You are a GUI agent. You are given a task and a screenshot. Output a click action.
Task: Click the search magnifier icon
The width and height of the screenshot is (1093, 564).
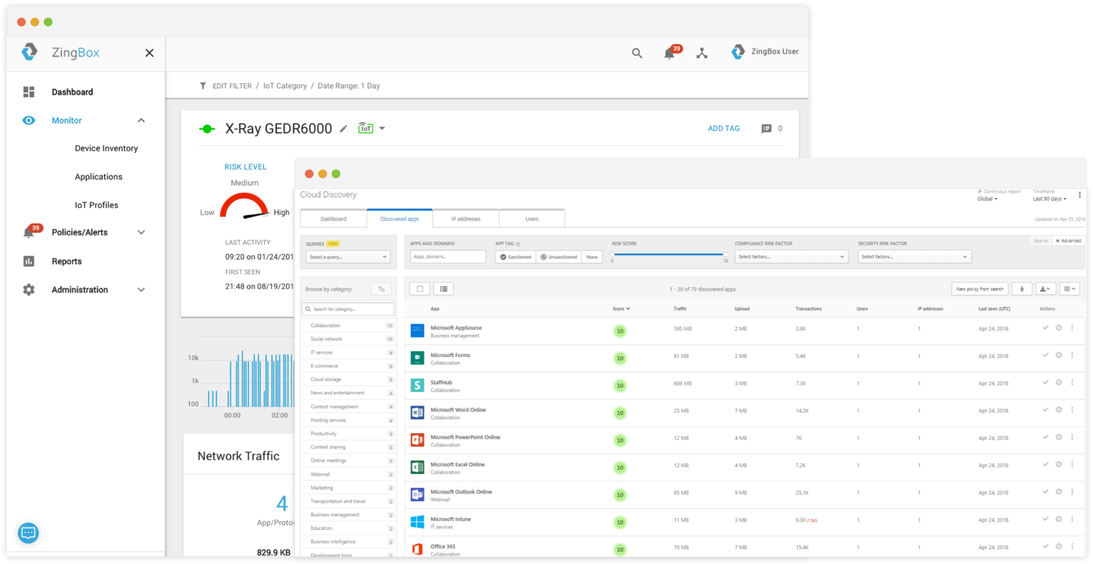(637, 53)
